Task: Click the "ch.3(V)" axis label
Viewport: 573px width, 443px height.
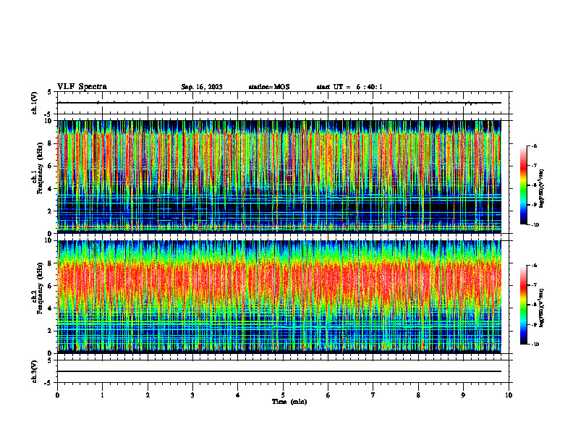Action: (x=35, y=371)
